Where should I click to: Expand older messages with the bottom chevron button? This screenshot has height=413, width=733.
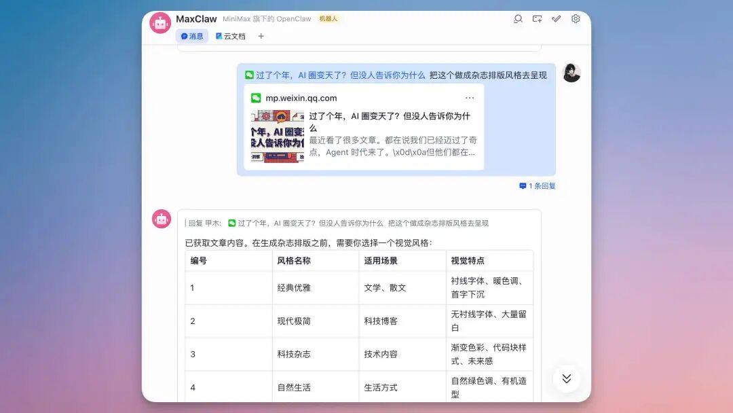coord(567,379)
